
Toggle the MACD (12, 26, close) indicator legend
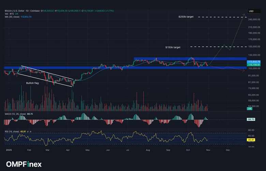click(16, 114)
